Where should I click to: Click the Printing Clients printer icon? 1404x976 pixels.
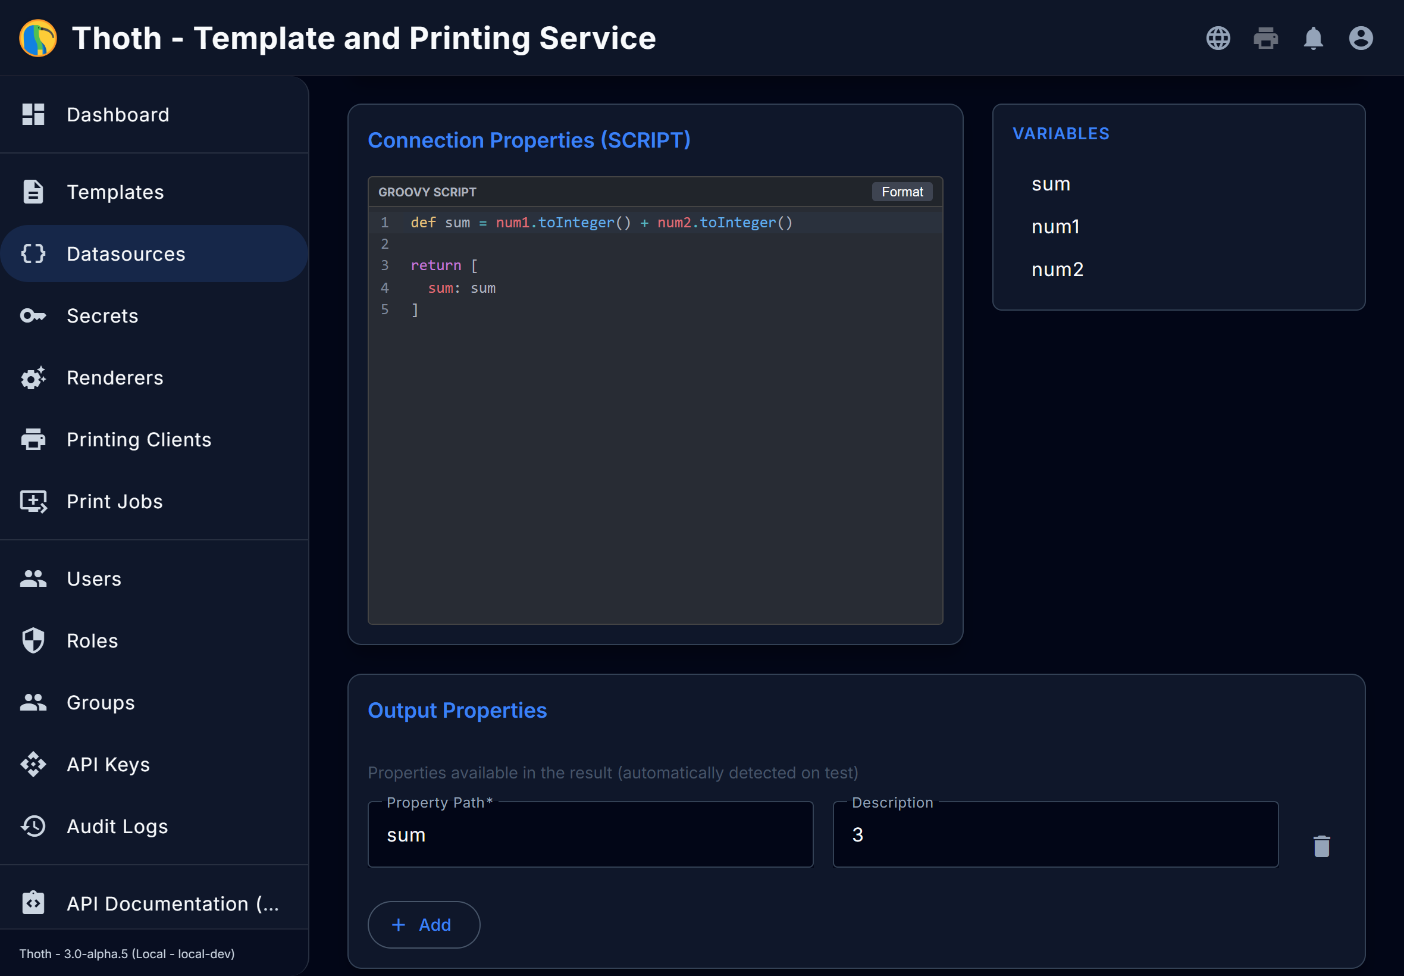[33, 439]
